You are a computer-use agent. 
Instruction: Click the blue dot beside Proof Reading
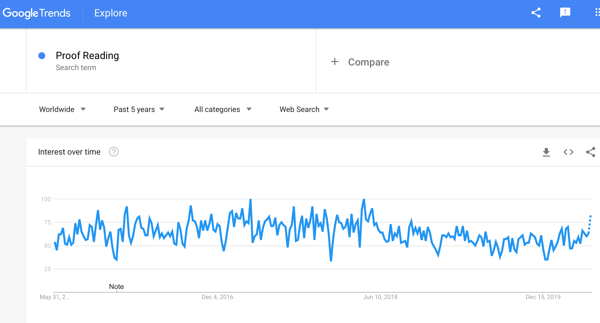pos(42,56)
